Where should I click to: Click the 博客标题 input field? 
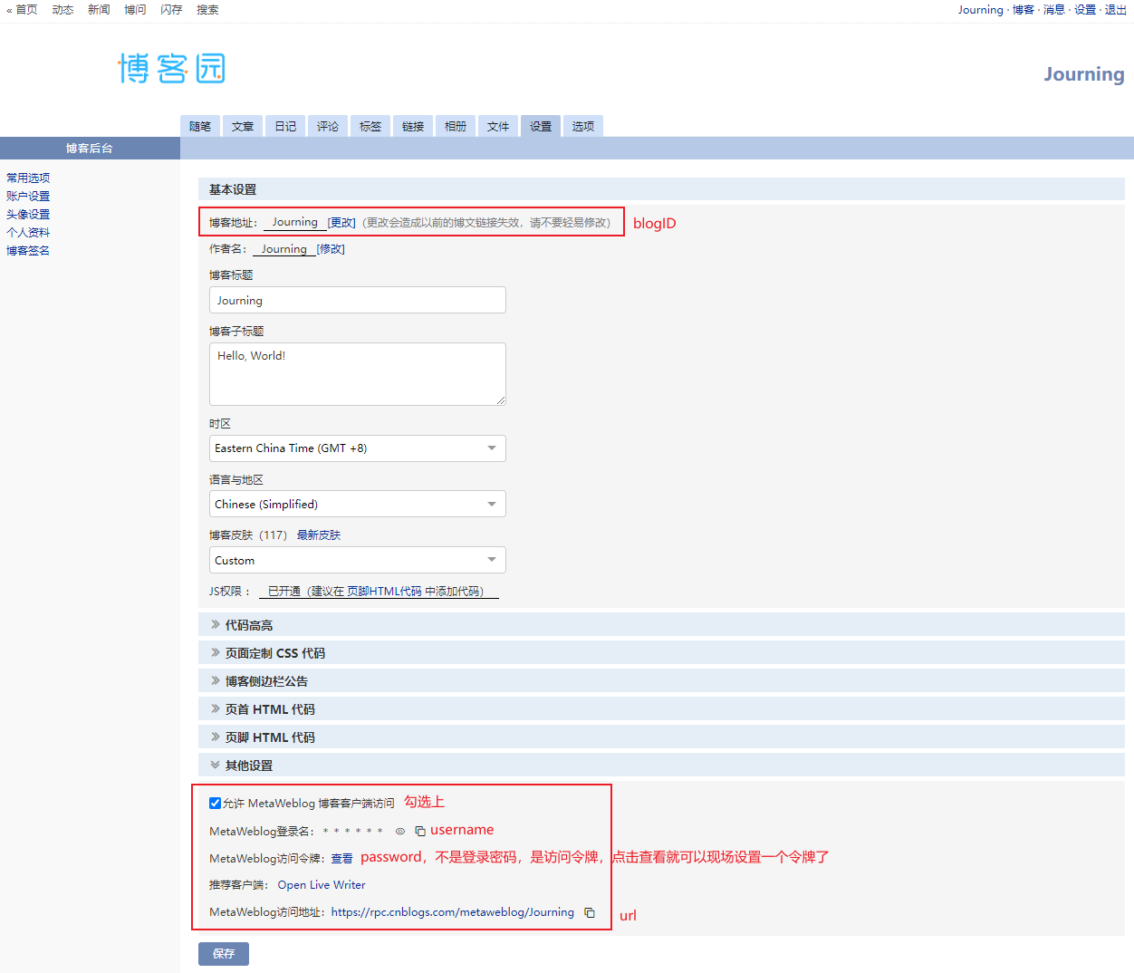(357, 301)
